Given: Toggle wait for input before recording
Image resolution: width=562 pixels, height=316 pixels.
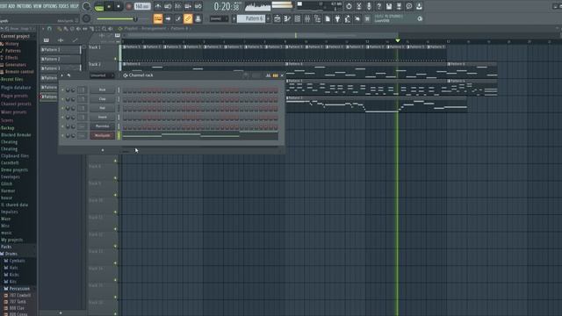Looking at the screenshot, I should pyautogui.click(x=168, y=6).
